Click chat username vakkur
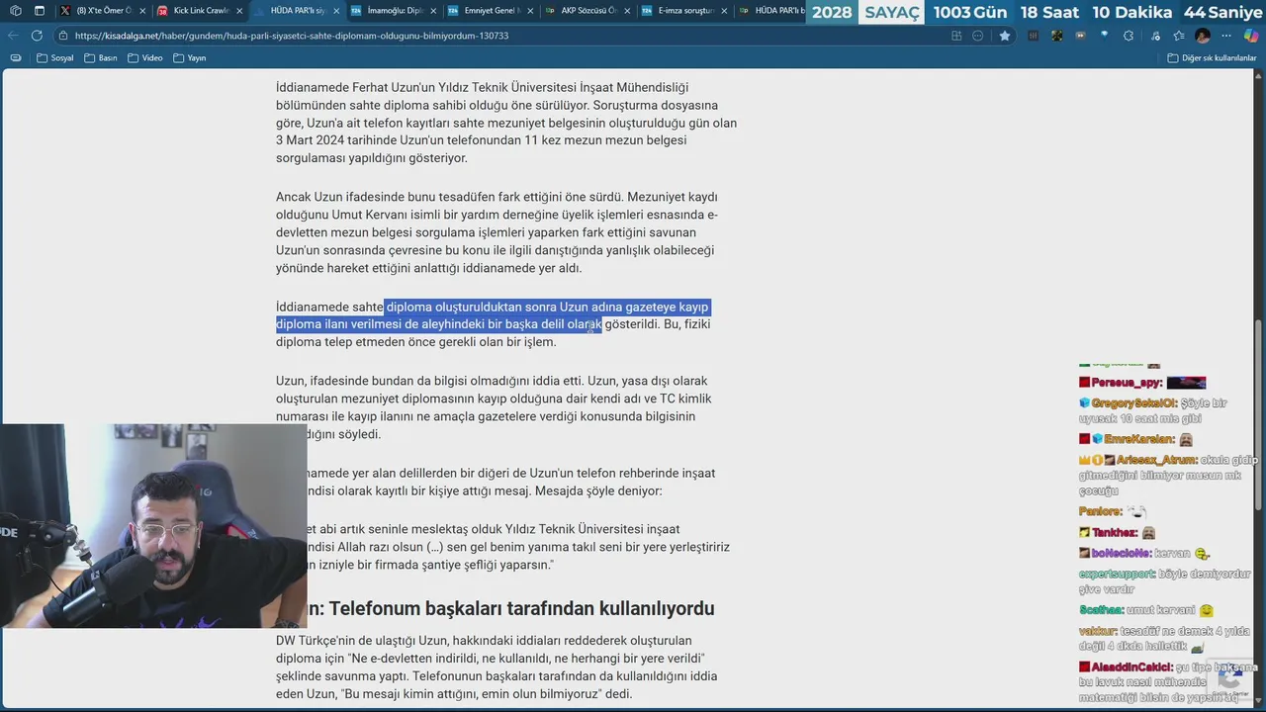 pos(1098,631)
